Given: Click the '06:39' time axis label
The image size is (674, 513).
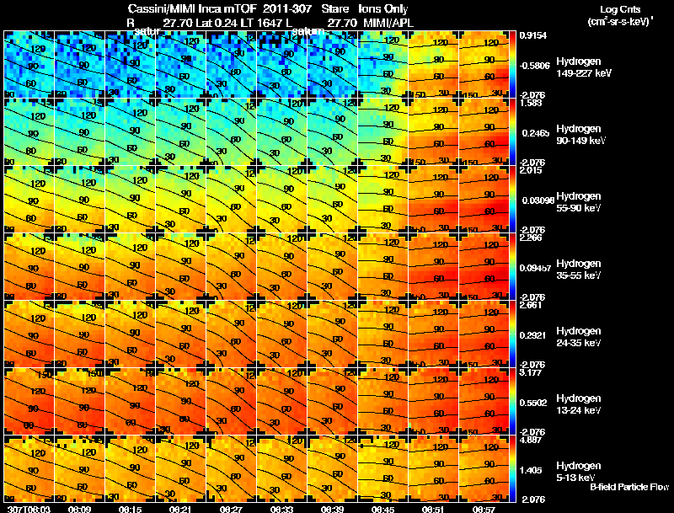Looking at the screenshot, I should [332, 509].
